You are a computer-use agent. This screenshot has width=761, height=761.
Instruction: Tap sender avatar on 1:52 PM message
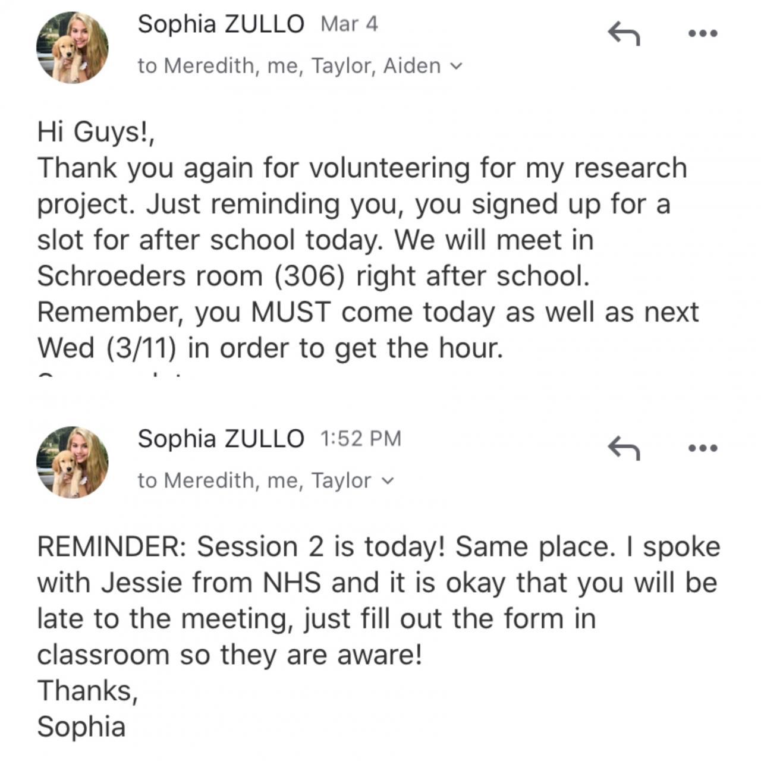(73, 462)
